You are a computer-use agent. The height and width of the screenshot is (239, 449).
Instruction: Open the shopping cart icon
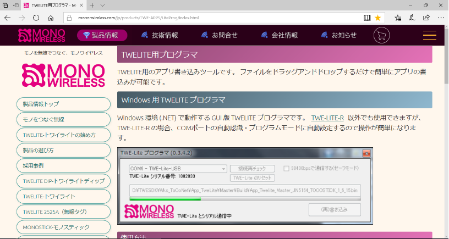click(382, 36)
